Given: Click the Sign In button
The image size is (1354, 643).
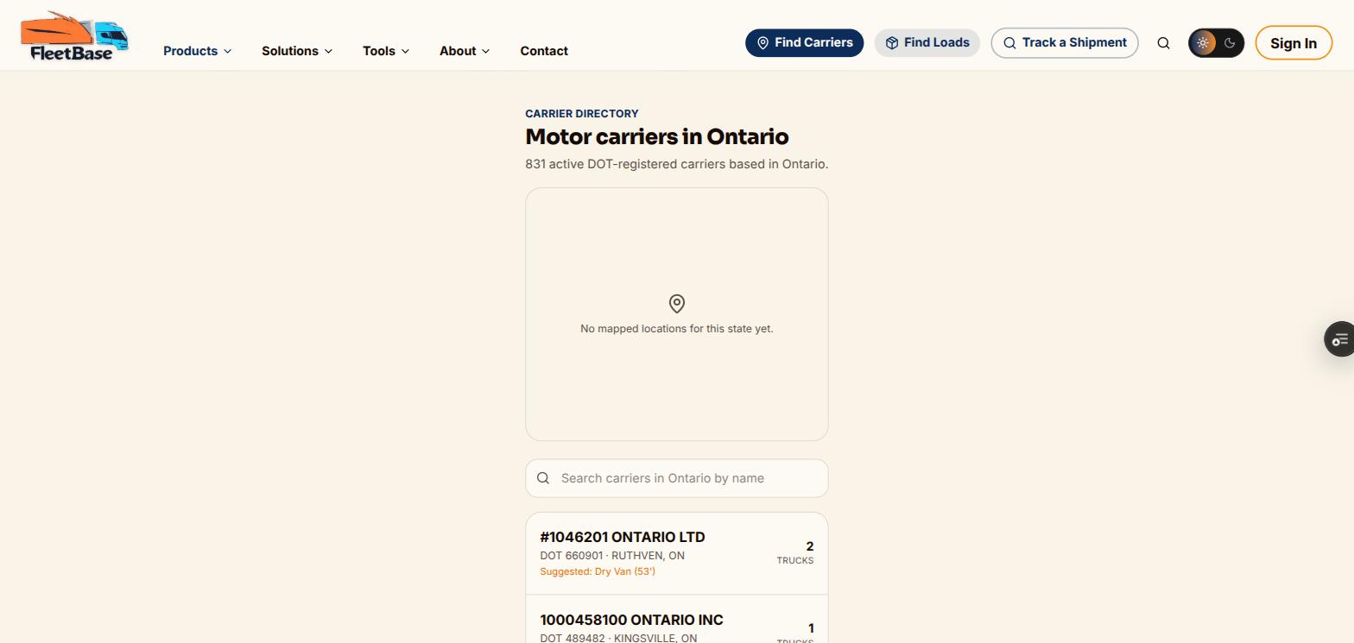Looking at the screenshot, I should (1294, 43).
